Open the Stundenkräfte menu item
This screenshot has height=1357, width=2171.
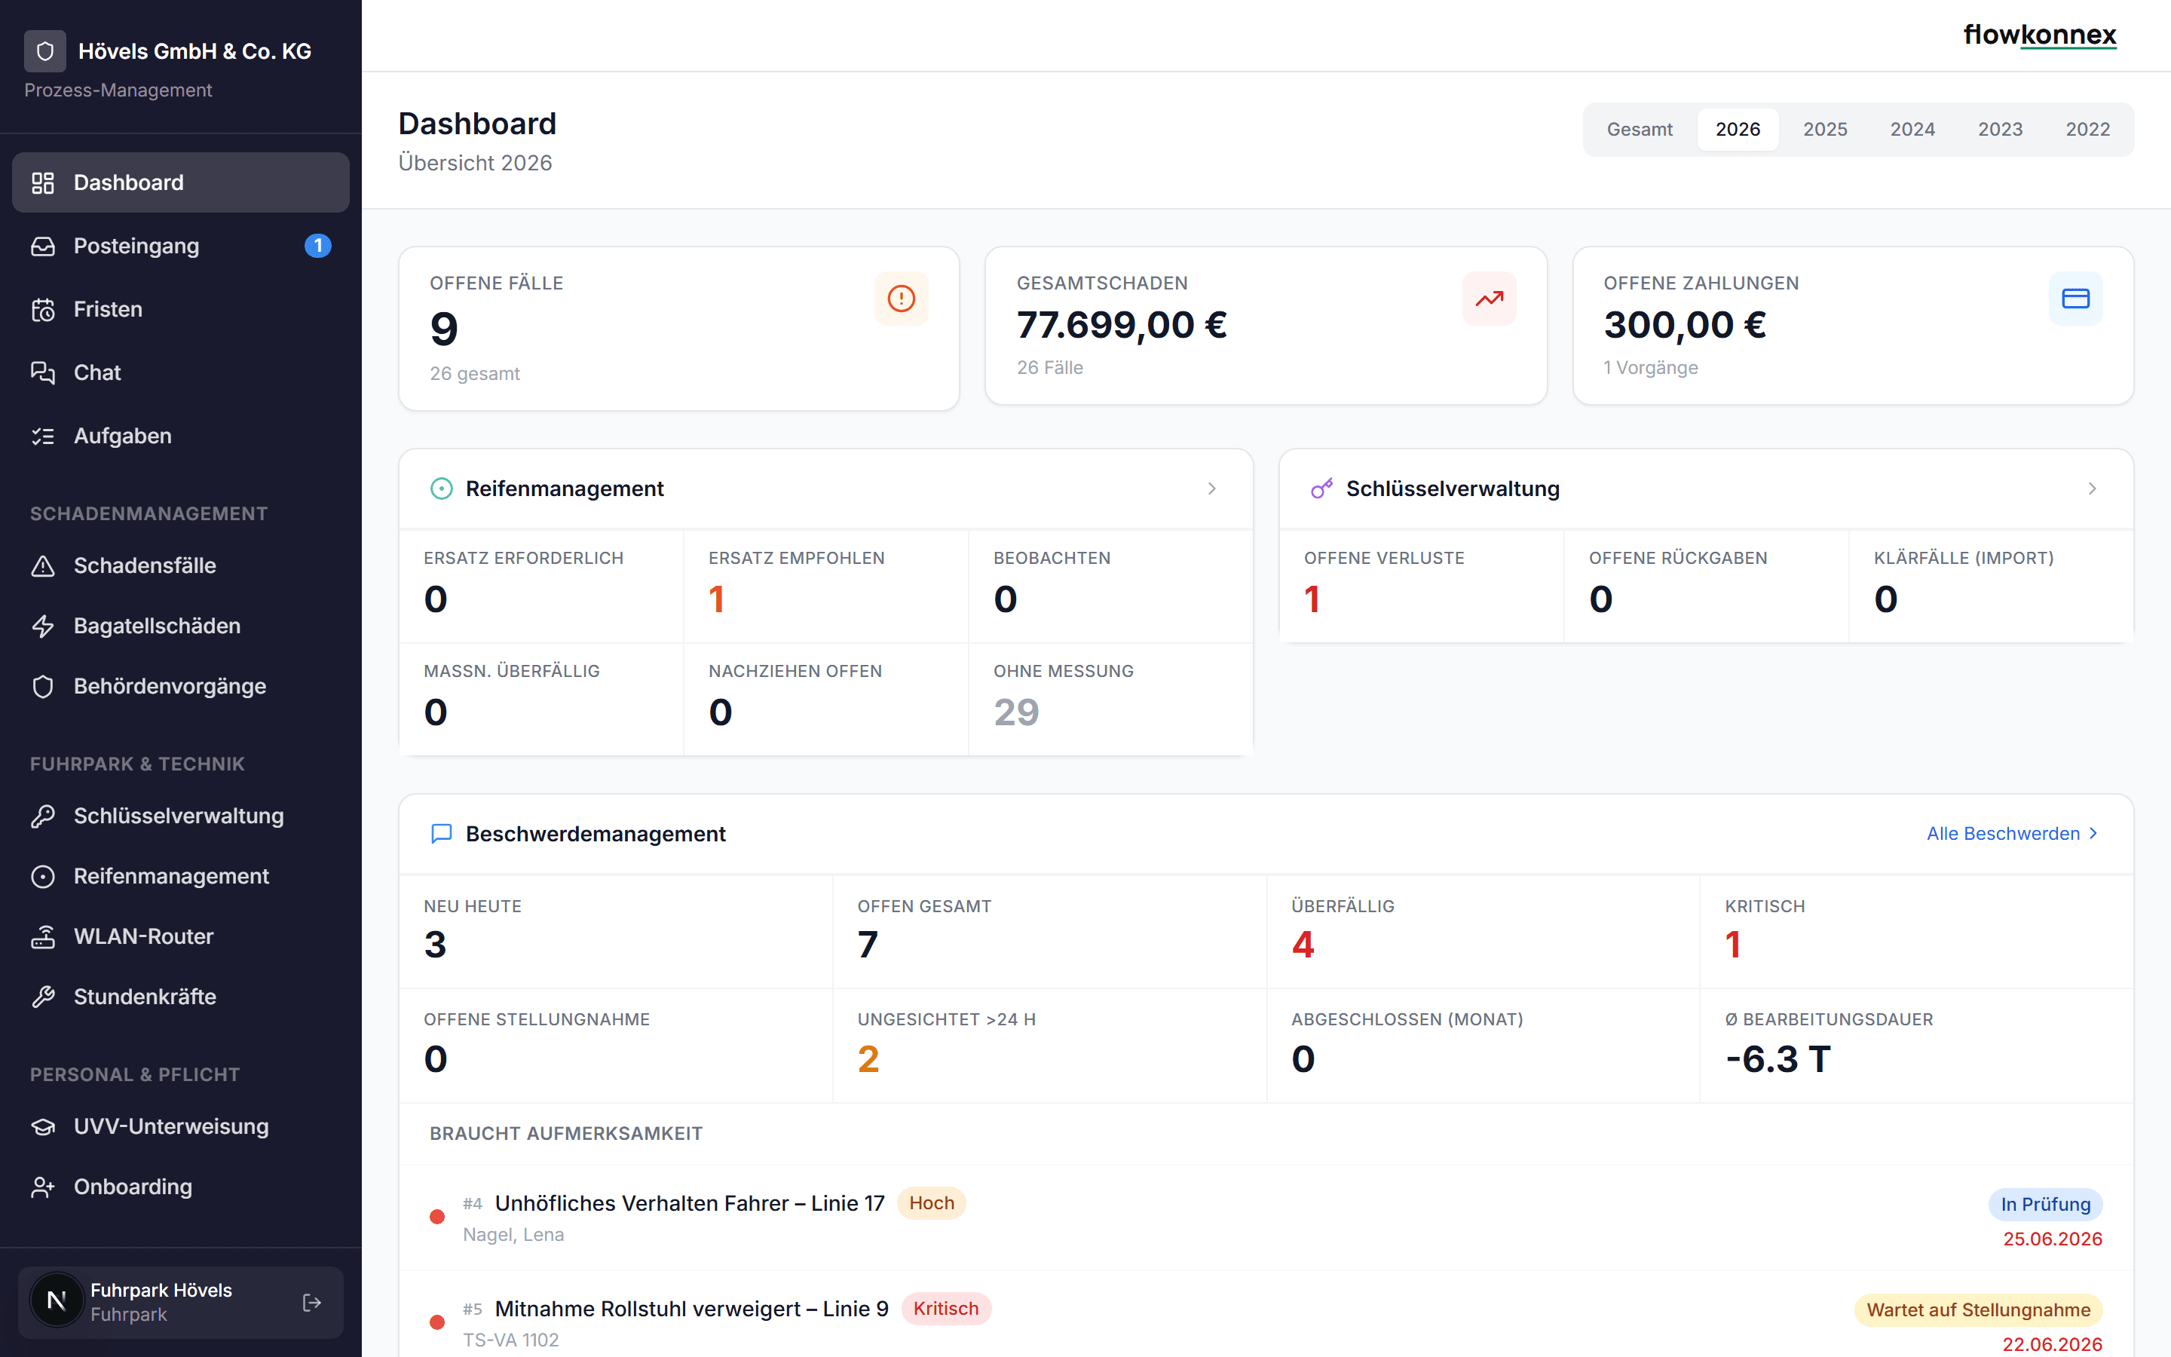[x=180, y=996]
